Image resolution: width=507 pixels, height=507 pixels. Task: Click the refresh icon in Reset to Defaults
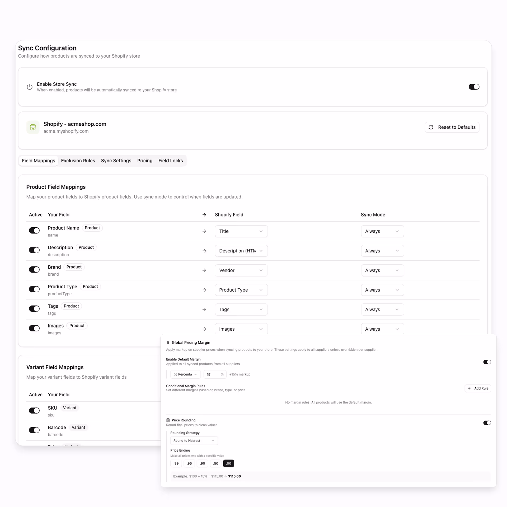(x=431, y=127)
